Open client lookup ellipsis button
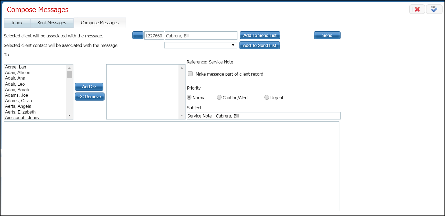 pyautogui.click(x=138, y=36)
